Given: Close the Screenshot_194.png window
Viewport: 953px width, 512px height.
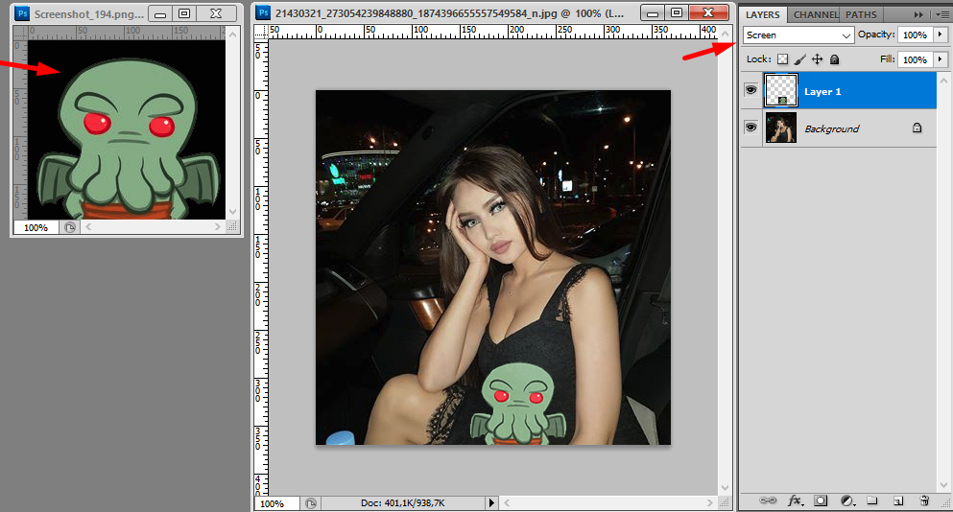Looking at the screenshot, I should click(x=216, y=13).
